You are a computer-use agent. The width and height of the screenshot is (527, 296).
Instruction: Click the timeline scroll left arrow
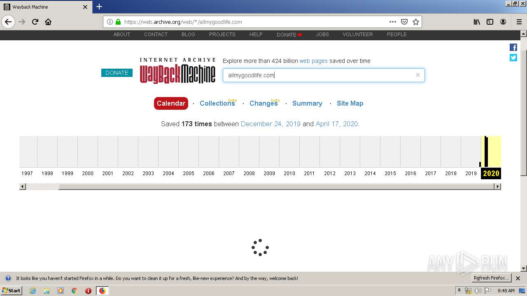pyautogui.click(x=23, y=187)
